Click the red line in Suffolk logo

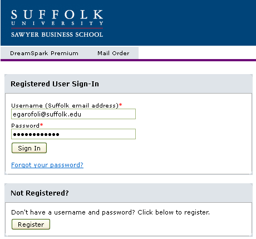coord(57,28)
